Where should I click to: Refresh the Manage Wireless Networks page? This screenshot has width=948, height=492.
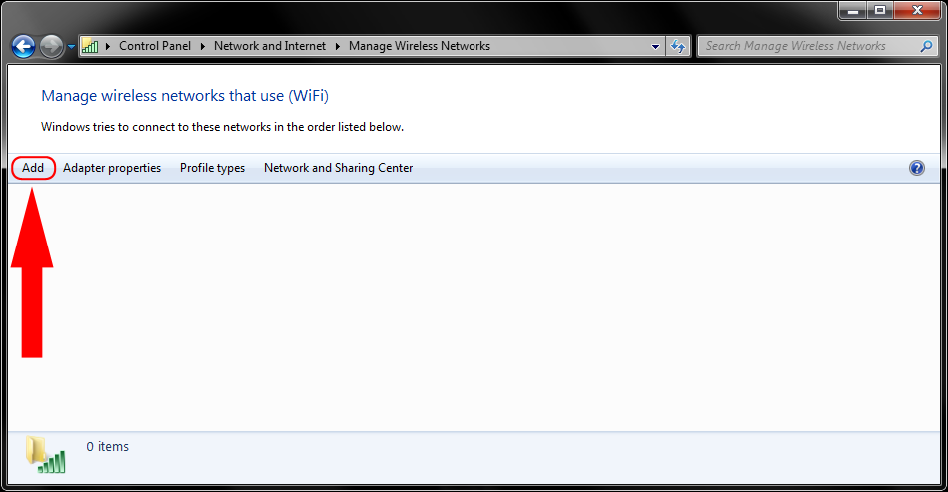(678, 46)
